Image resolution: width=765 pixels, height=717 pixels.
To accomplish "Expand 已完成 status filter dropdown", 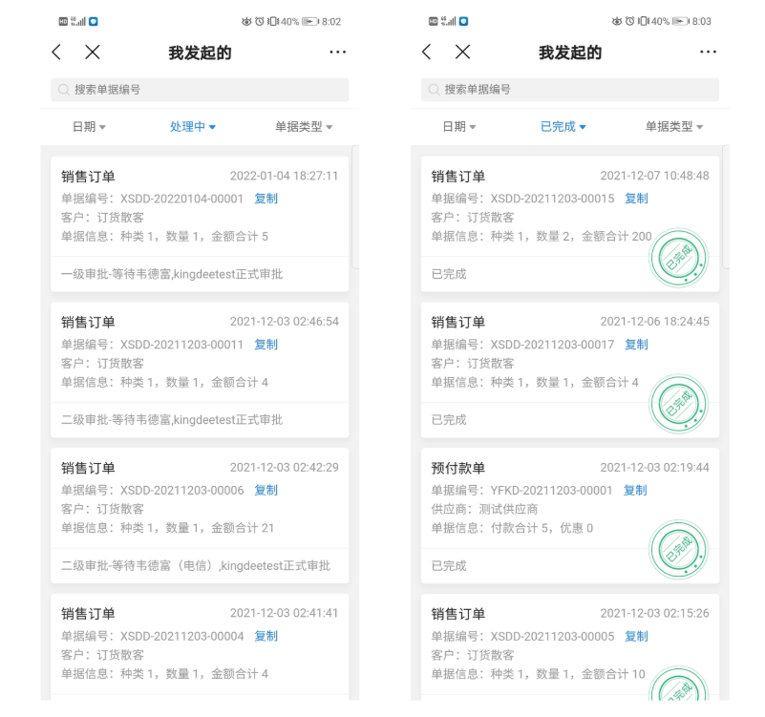I will 563,127.
